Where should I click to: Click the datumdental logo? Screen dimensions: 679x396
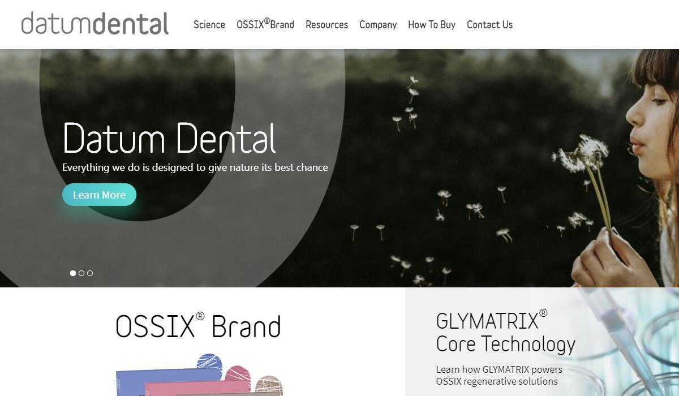coord(95,24)
